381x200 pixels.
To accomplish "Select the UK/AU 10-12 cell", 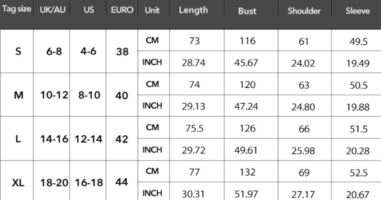I will (54, 95).
